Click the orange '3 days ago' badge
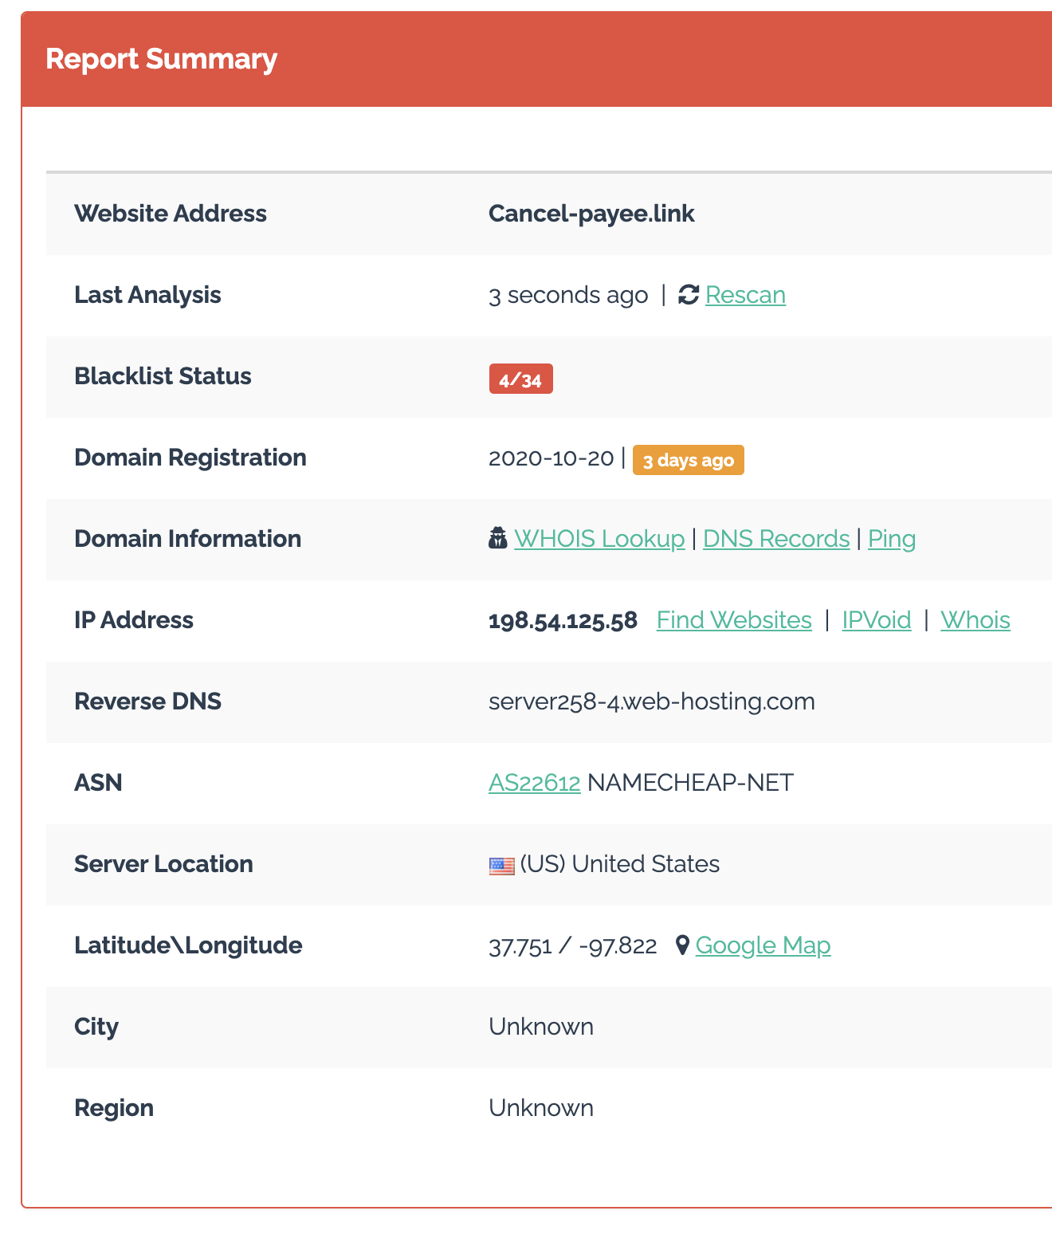The height and width of the screenshot is (1234, 1052). pos(688,460)
